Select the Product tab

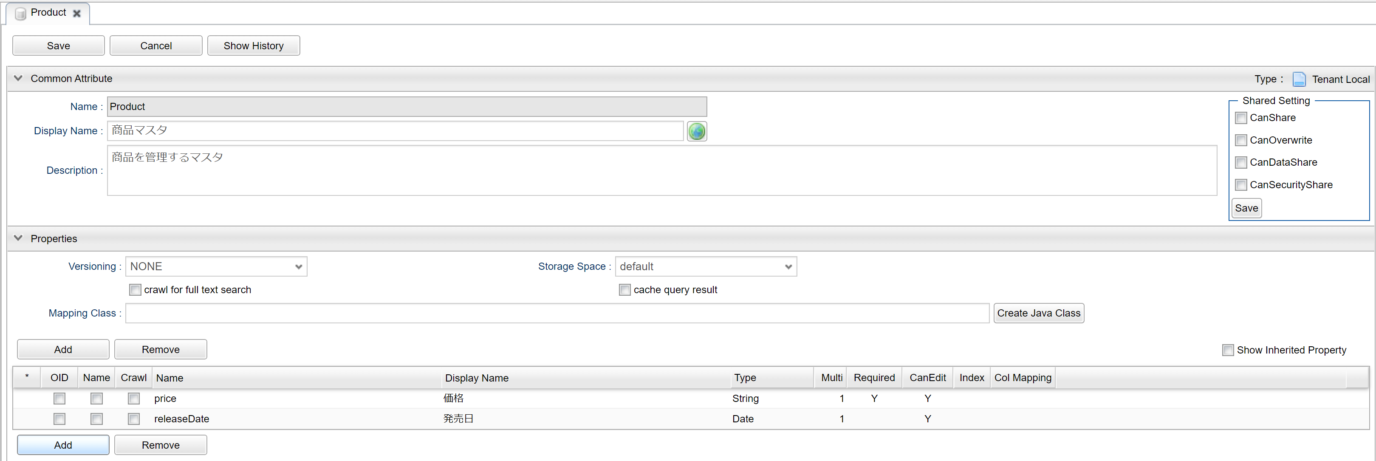(48, 13)
